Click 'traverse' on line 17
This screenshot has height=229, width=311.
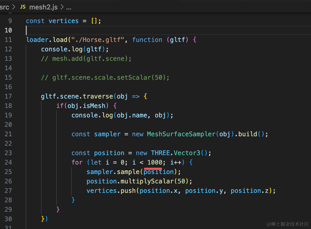(x=98, y=96)
